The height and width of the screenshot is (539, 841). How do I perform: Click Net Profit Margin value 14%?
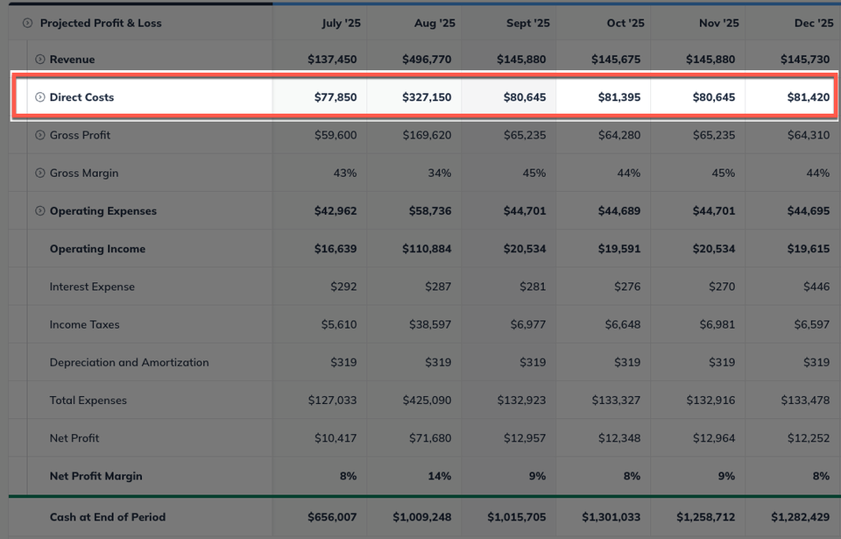(439, 476)
